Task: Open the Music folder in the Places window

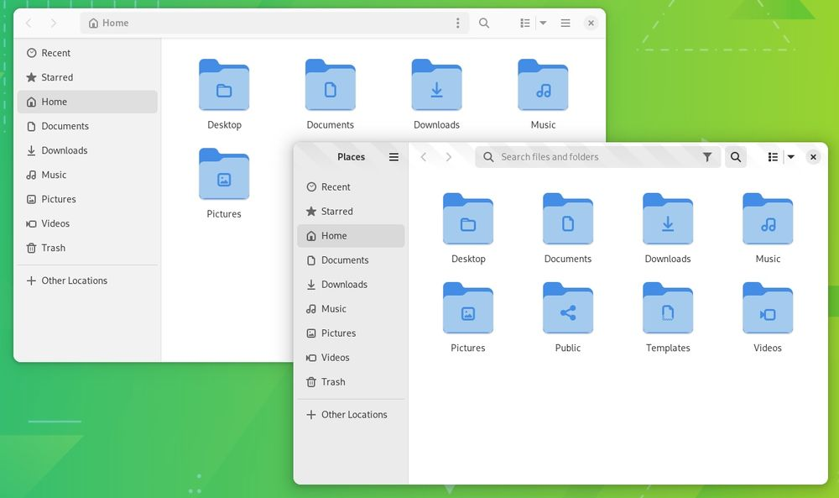Action: click(767, 220)
